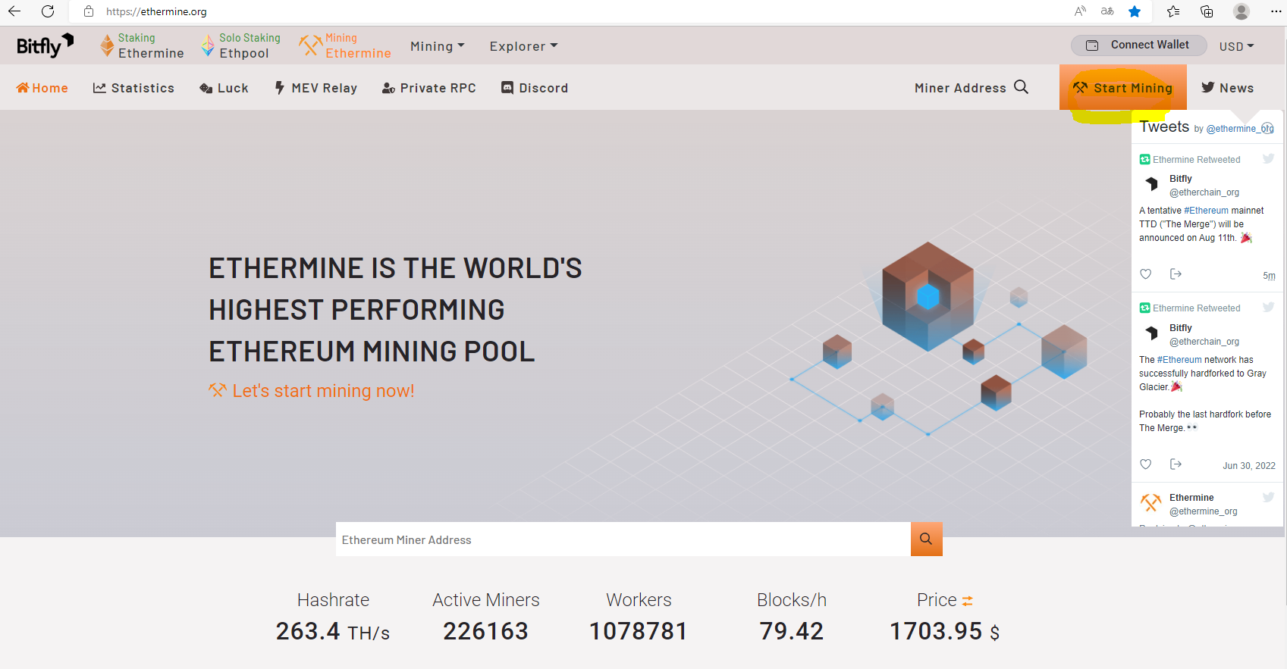Open @ethermine_org link in Tweets header

[x=1240, y=129]
